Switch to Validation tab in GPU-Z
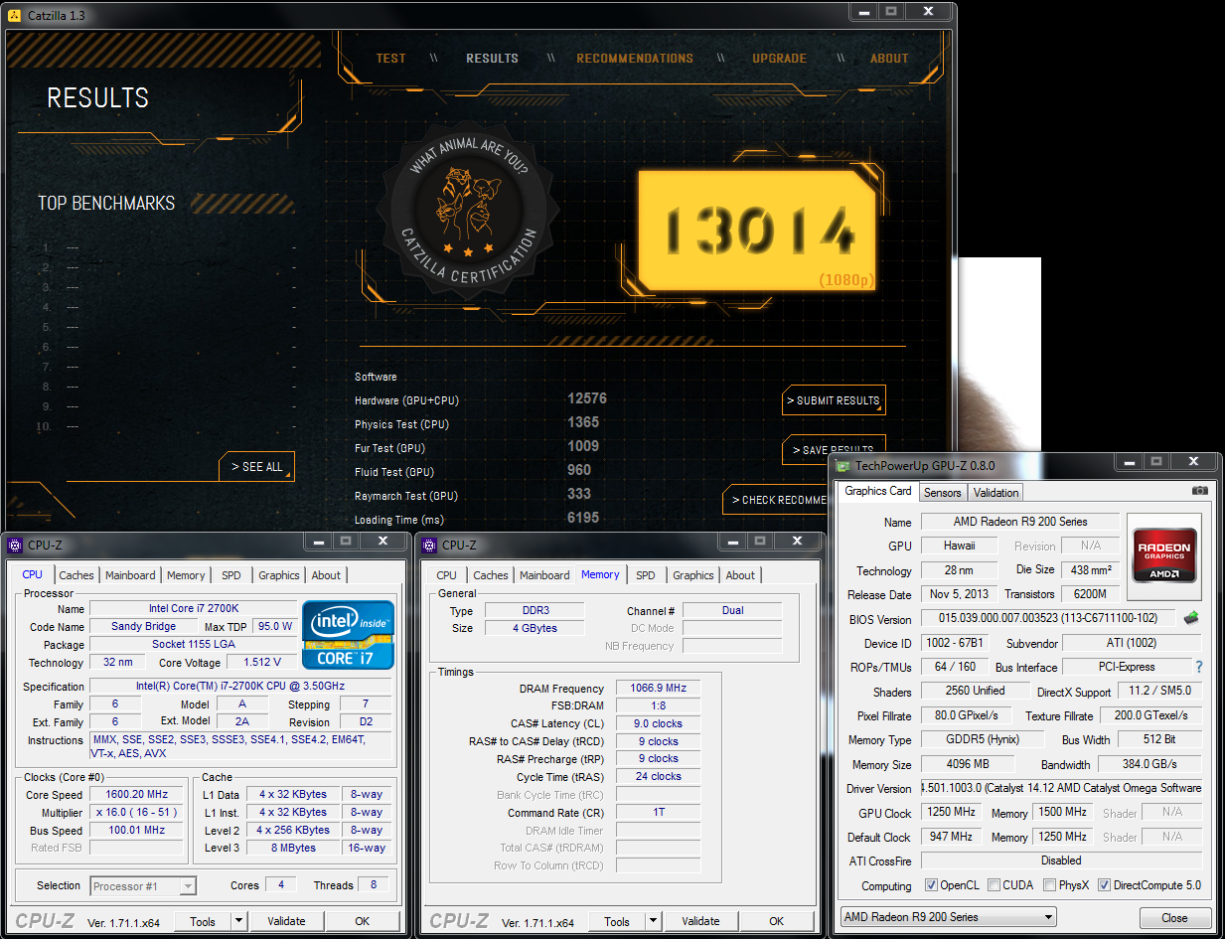This screenshot has height=939, width=1225. [995, 493]
